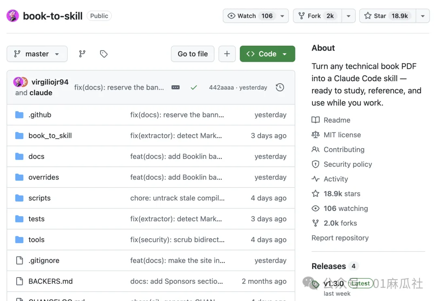Screen dimensions: 437x301
Task: Open the .gitignore file
Action: click(x=44, y=260)
